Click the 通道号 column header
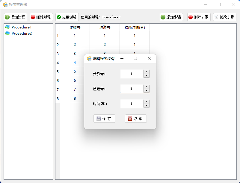The image size is (240, 183). coord(105,28)
